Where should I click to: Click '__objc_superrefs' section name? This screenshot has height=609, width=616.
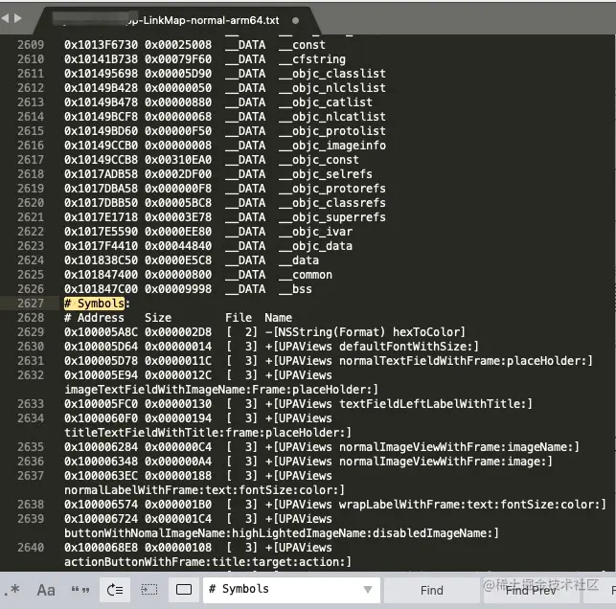[332, 217]
